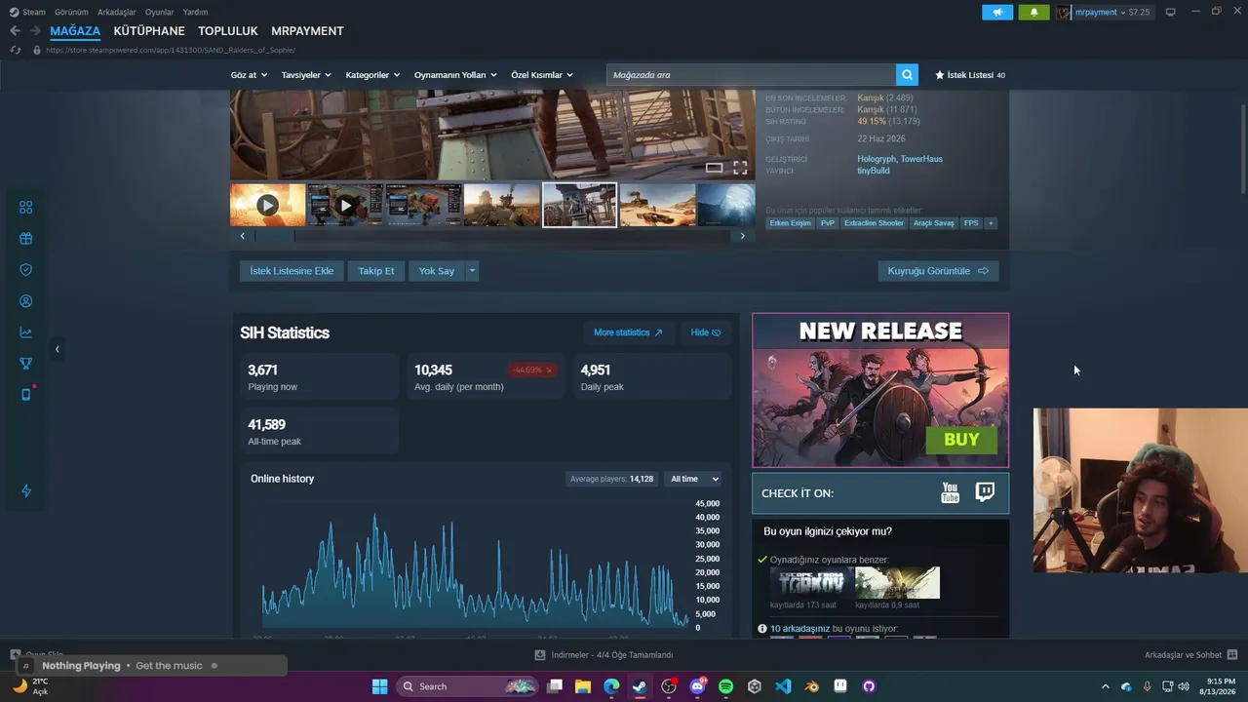Open the YouTube link for this game
This screenshot has width=1248, height=702.
tap(950, 493)
